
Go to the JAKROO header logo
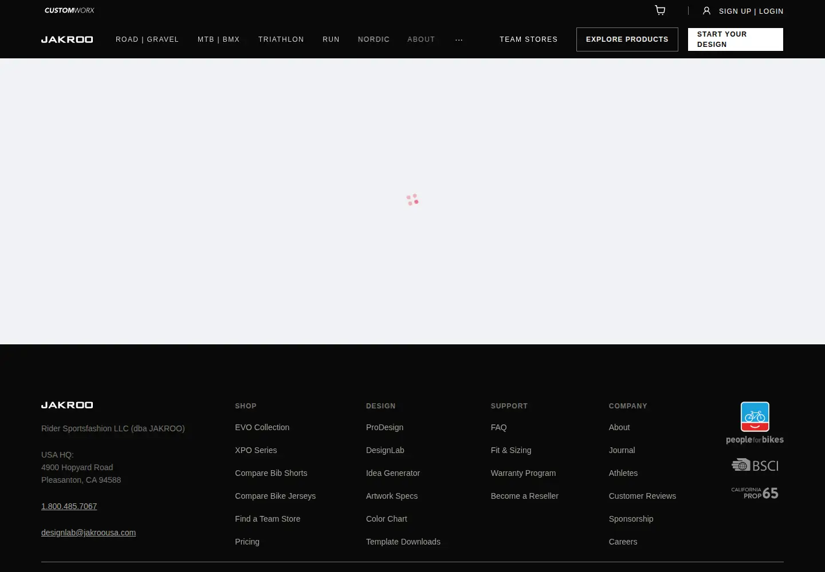coord(67,39)
